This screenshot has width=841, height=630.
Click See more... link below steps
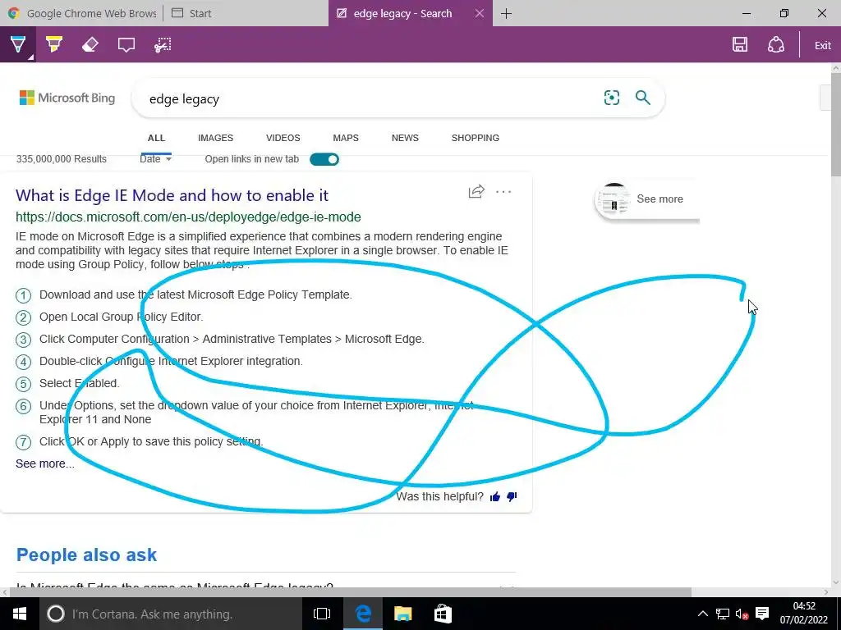click(45, 464)
